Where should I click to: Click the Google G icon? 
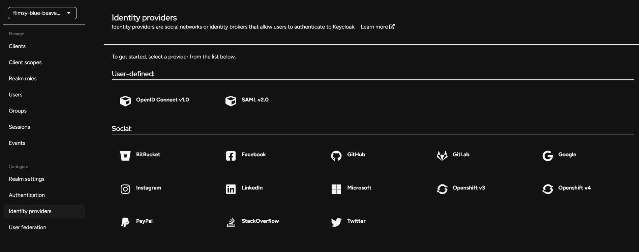[x=548, y=156]
